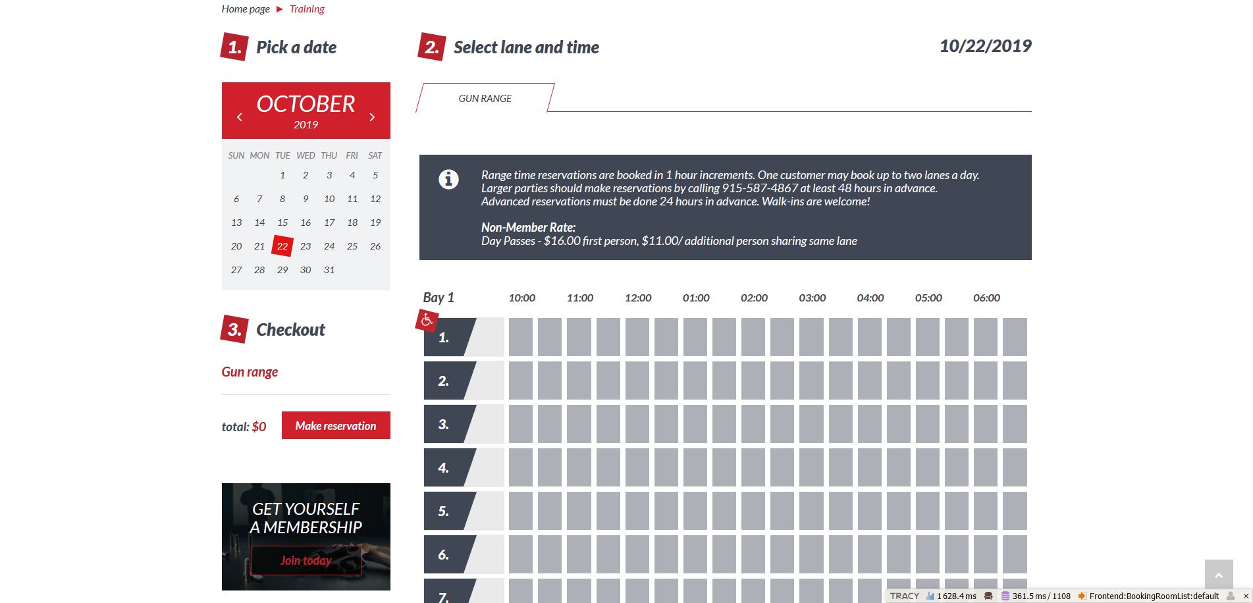Toggle lane 3 time slot at 12:00

(637, 424)
